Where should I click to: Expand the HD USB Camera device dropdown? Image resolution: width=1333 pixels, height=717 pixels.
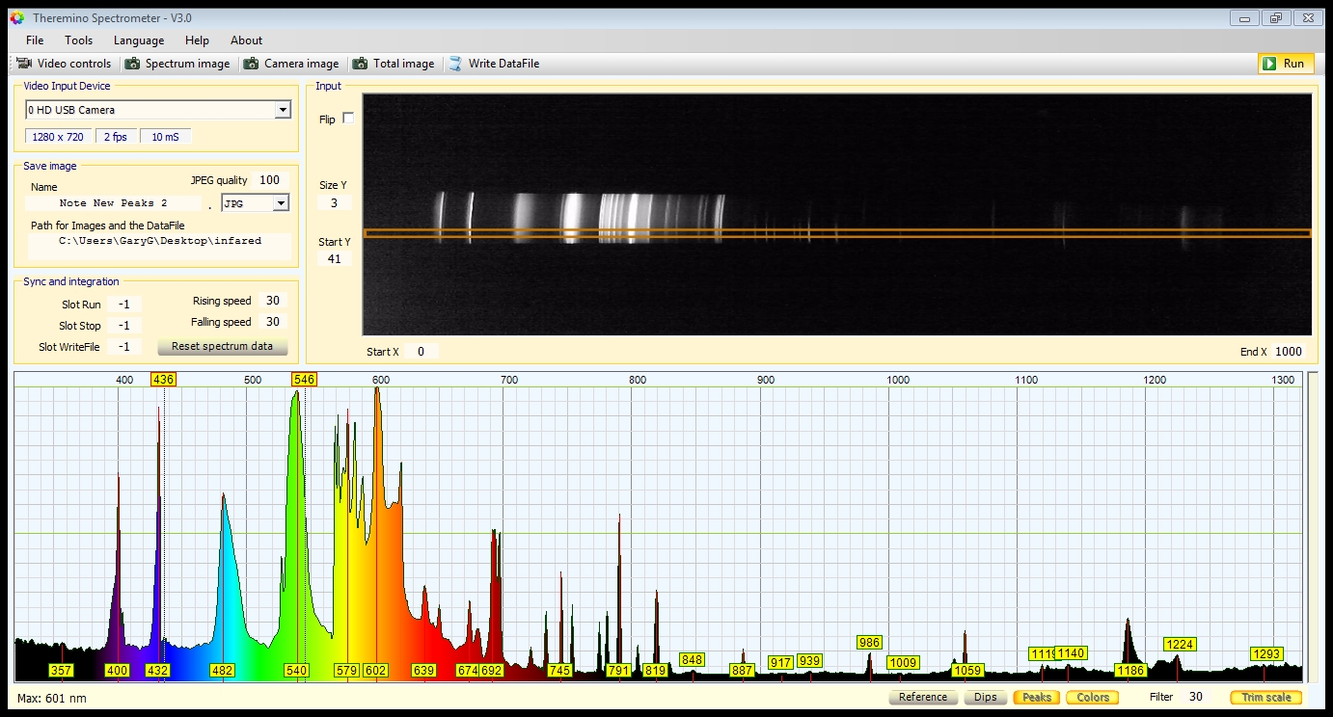point(282,110)
